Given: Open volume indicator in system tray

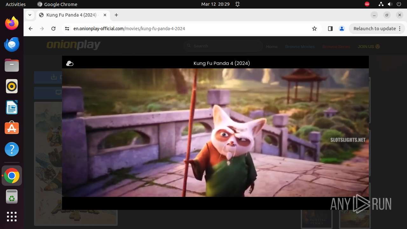Looking at the screenshot, I should pos(390,4).
